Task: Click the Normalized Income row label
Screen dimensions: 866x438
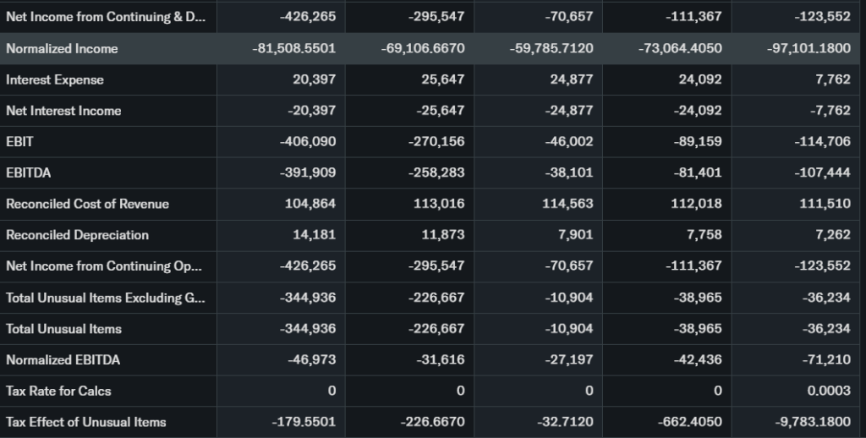Action: (x=62, y=48)
